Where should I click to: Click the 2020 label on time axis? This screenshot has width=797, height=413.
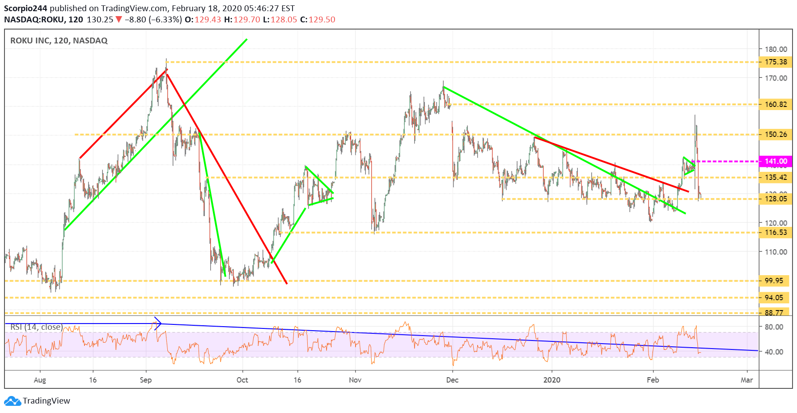coord(552,380)
